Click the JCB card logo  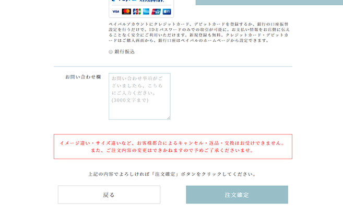(x=137, y=12)
